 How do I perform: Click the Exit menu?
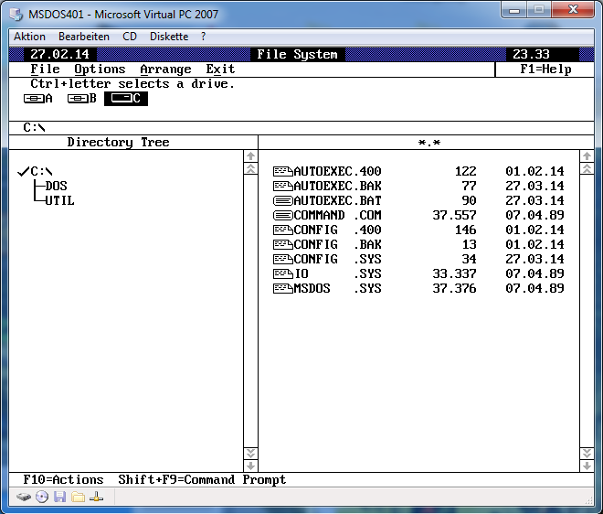[x=220, y=69]
